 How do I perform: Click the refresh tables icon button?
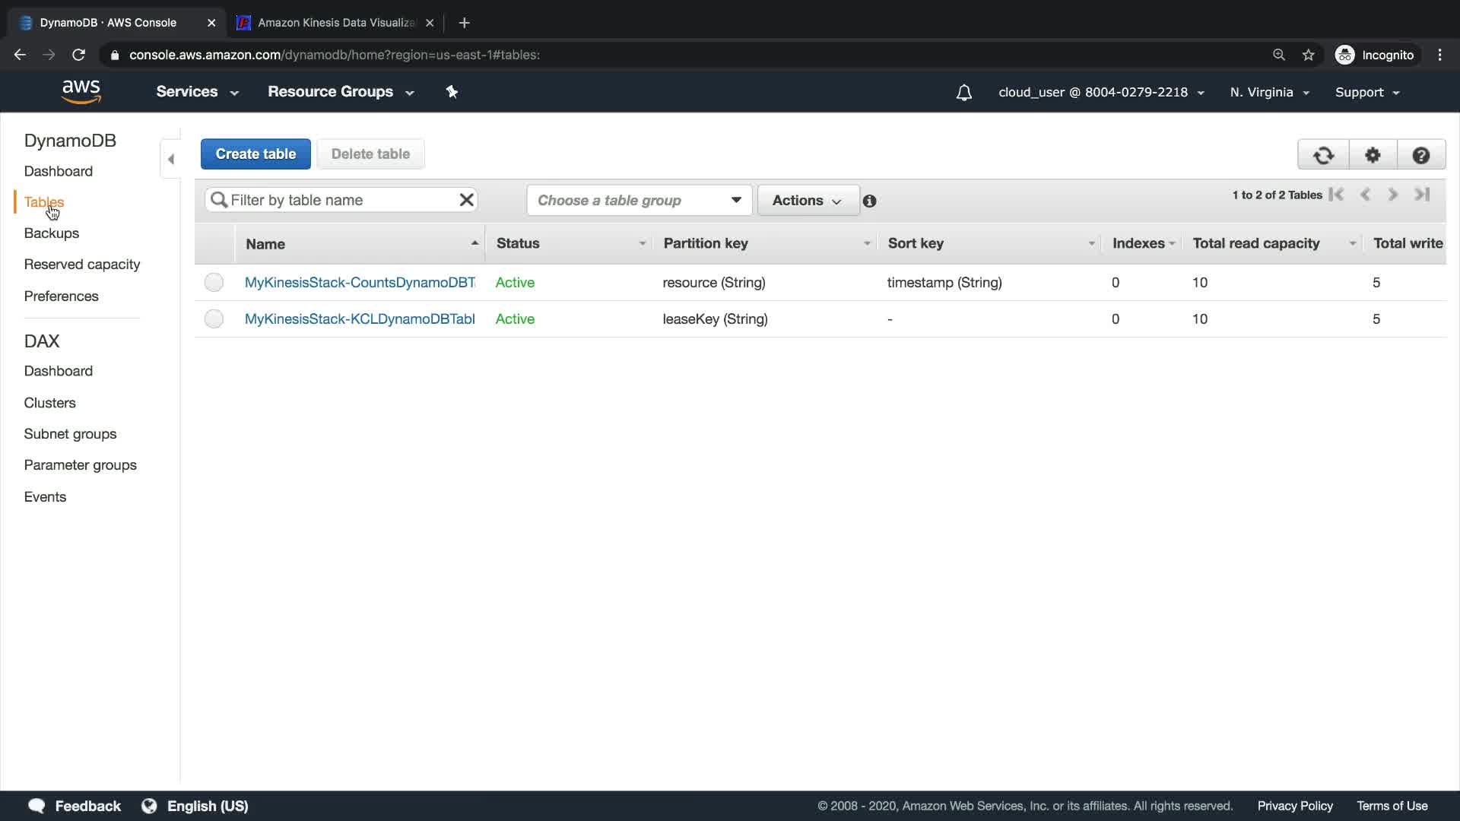(1323, 155)
